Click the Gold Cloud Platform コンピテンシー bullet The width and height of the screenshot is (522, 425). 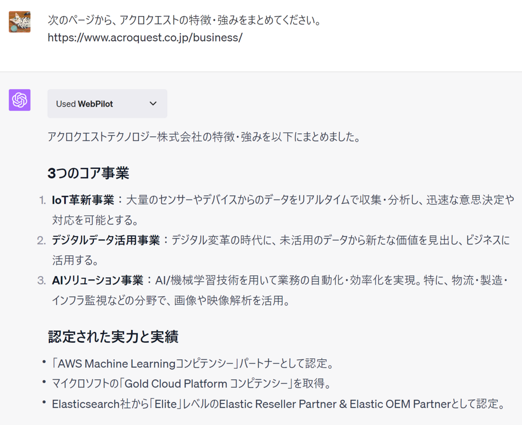[191, 384]
